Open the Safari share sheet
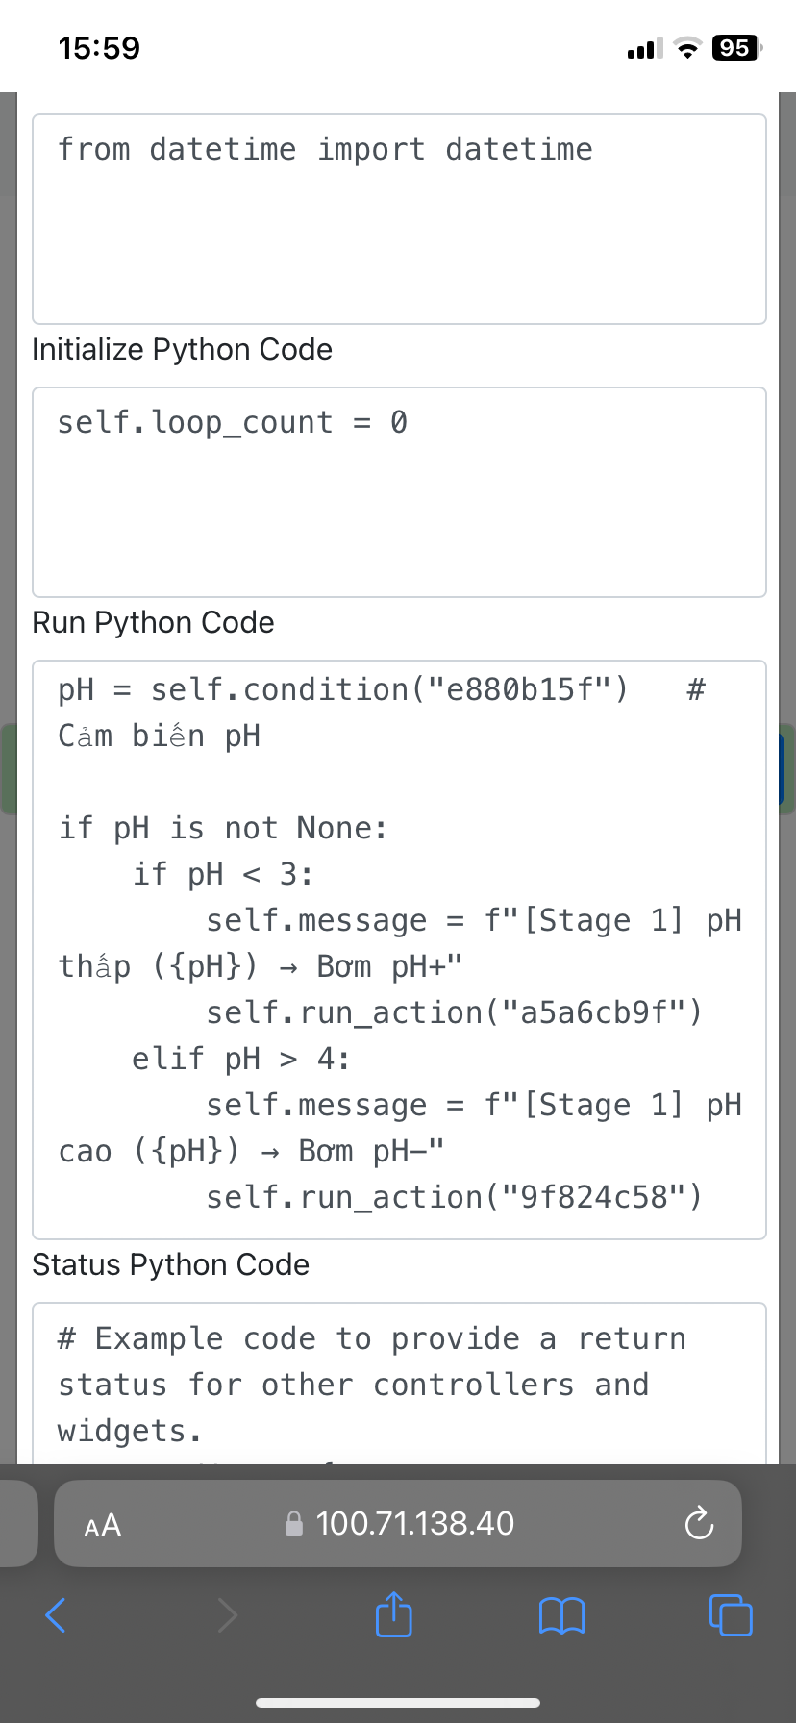Image resolution: width=796 pixels, height=1723 pixels. point(393,1614)
